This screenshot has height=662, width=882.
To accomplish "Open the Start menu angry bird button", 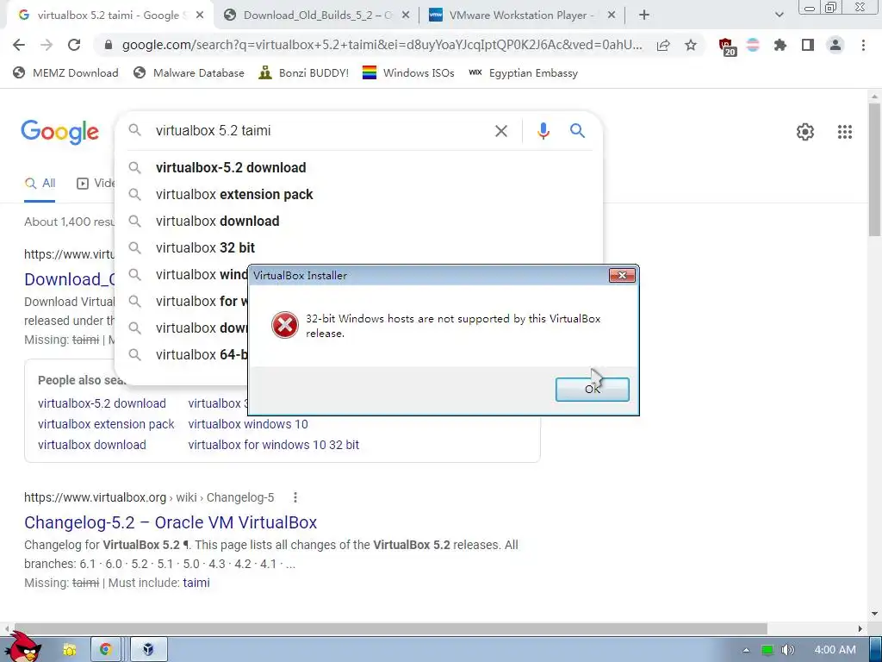I will click(x=22, y=647).
